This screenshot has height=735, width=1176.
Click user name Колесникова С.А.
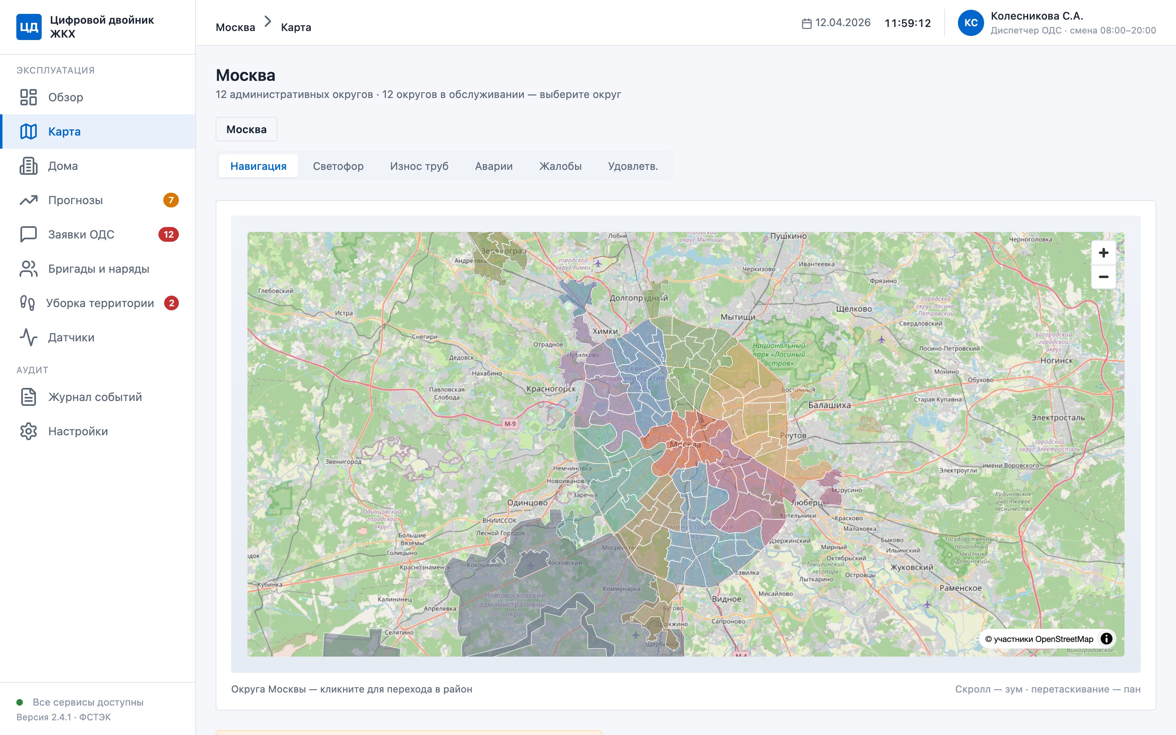pyautogui.click(x=1037, y=16)
